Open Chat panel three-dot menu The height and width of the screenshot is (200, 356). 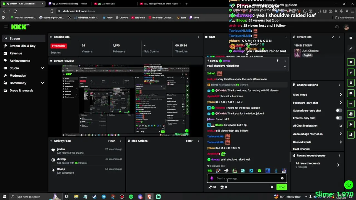click(x=286, y=37)
